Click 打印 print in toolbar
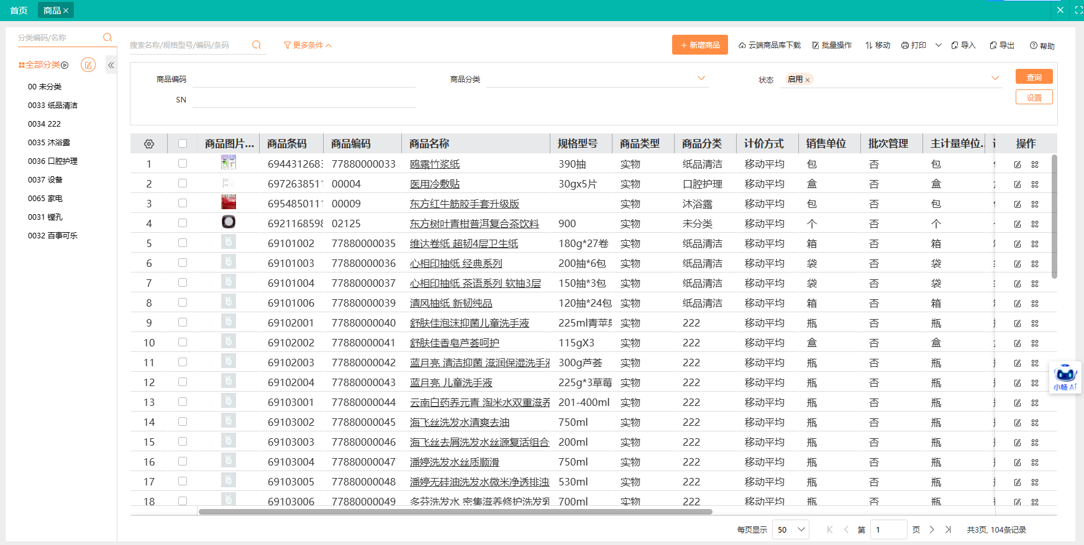This screenshot has width=1084, height=545. 914,45
